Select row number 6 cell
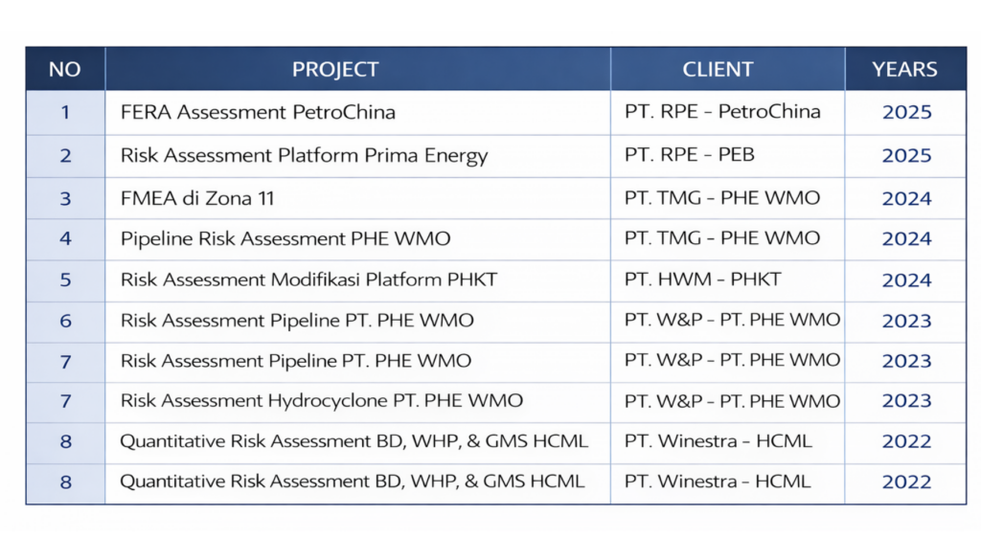This screenshot has width=981, height=560. tap(65, 321)
